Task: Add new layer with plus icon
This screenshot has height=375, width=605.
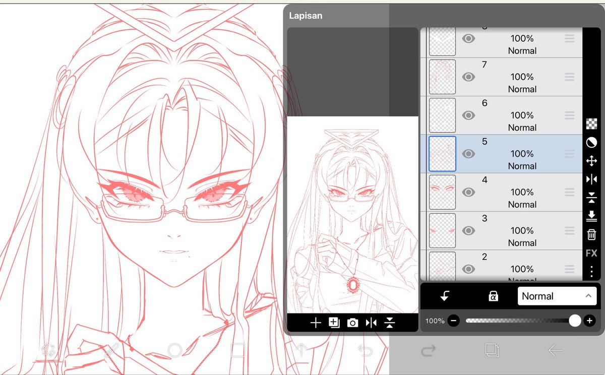Action: (x=316, y=323)
